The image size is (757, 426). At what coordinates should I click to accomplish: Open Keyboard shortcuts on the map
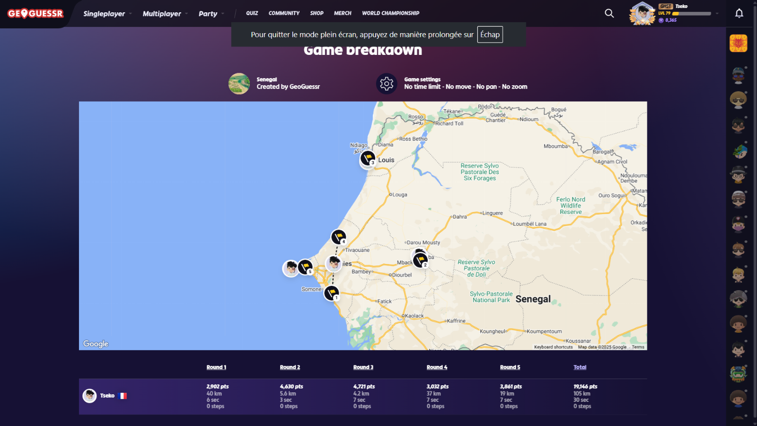[553, 347]
